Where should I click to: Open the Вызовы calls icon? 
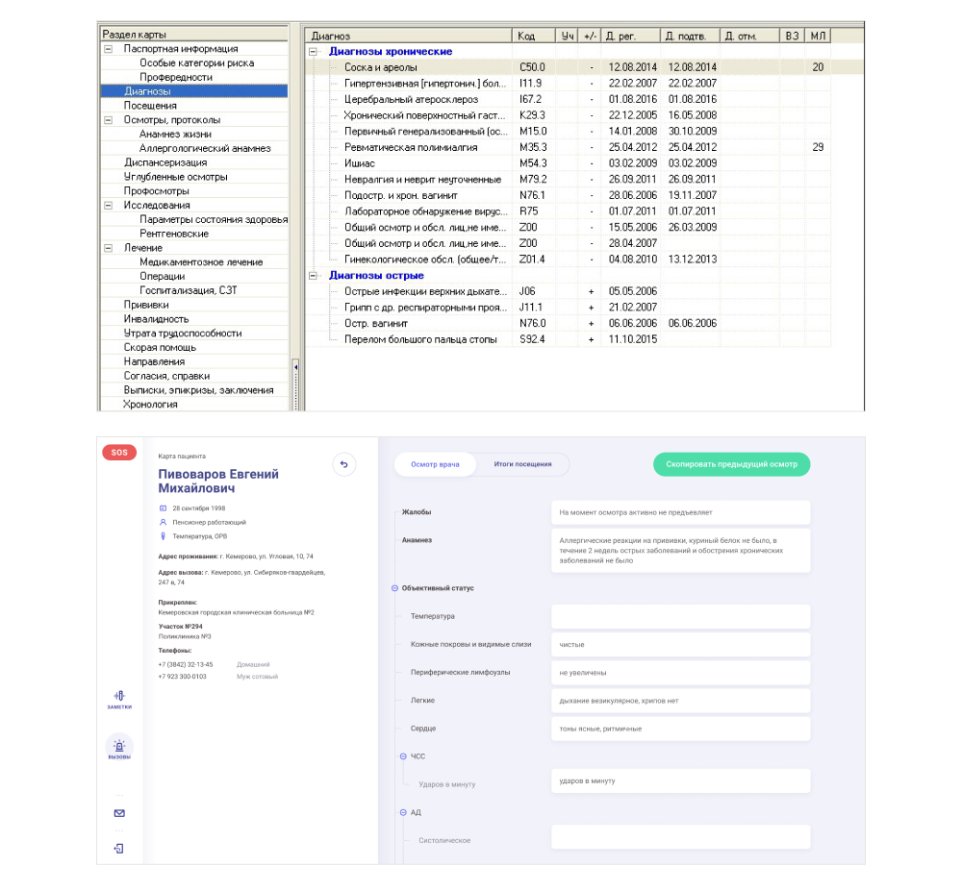[119, 748]
